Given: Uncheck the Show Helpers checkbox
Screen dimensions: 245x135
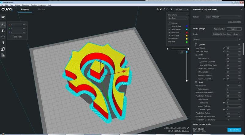Looking at the screenshot, I should pyautogui.click(x=169, y=29).
